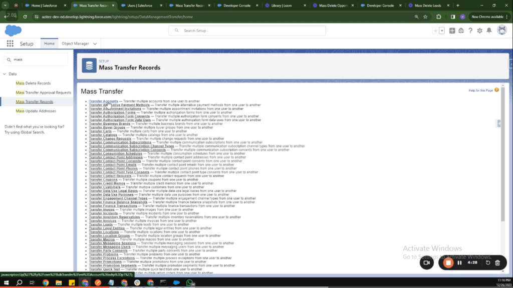Toggle the Loom camera icon
This screenshot has height=288, width=513.
coord(427,263)
